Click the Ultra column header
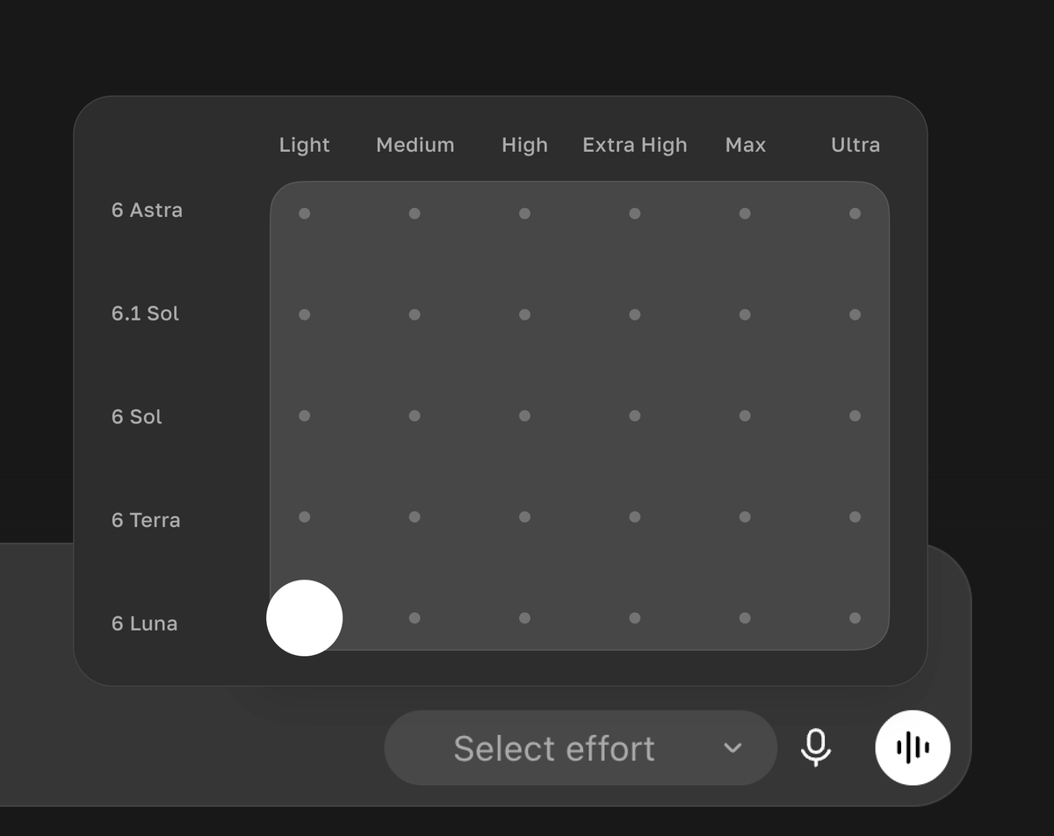 tap(855, 145)
